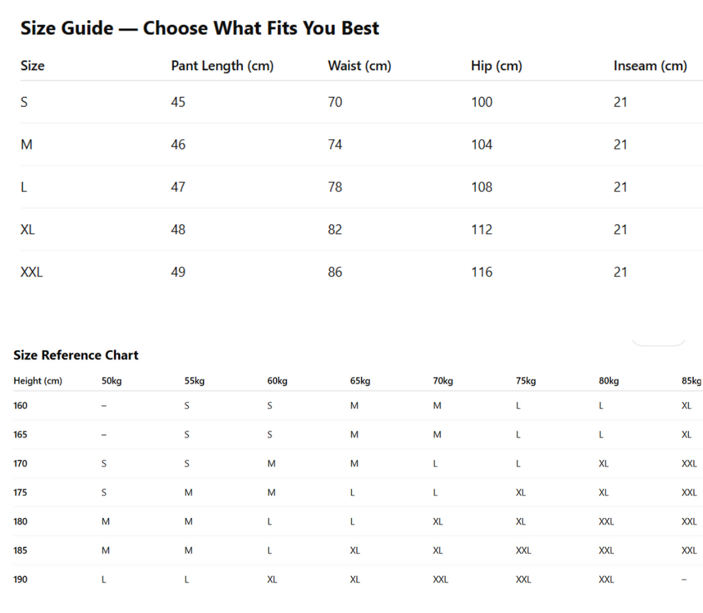Click the 85kg column header
Viewport: 703px width, 613px height.
pos(691,381)
